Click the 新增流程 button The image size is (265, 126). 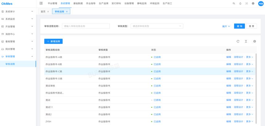pyautogui.click(x=53, y=41)
